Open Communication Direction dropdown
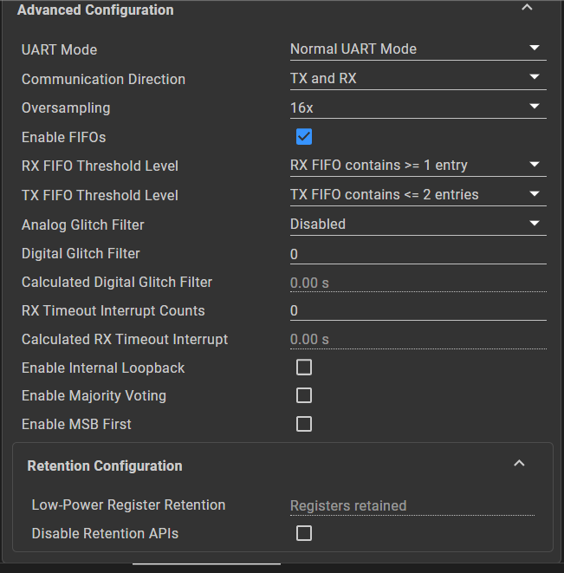The image size is (564, 573). [418, 79]
